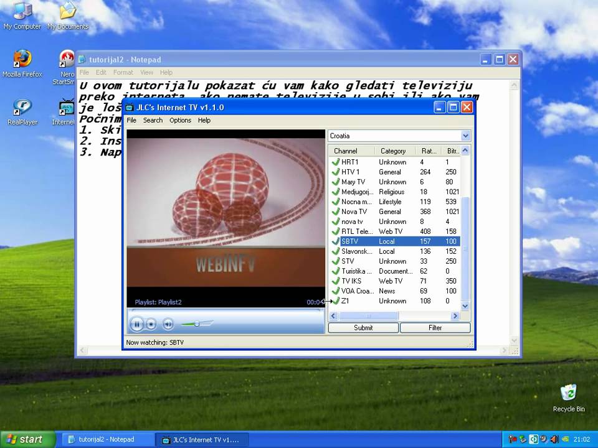This screenshot has width=598, height=448.
Task: Click the green check icon beside STV
Action: coord(336,261)
